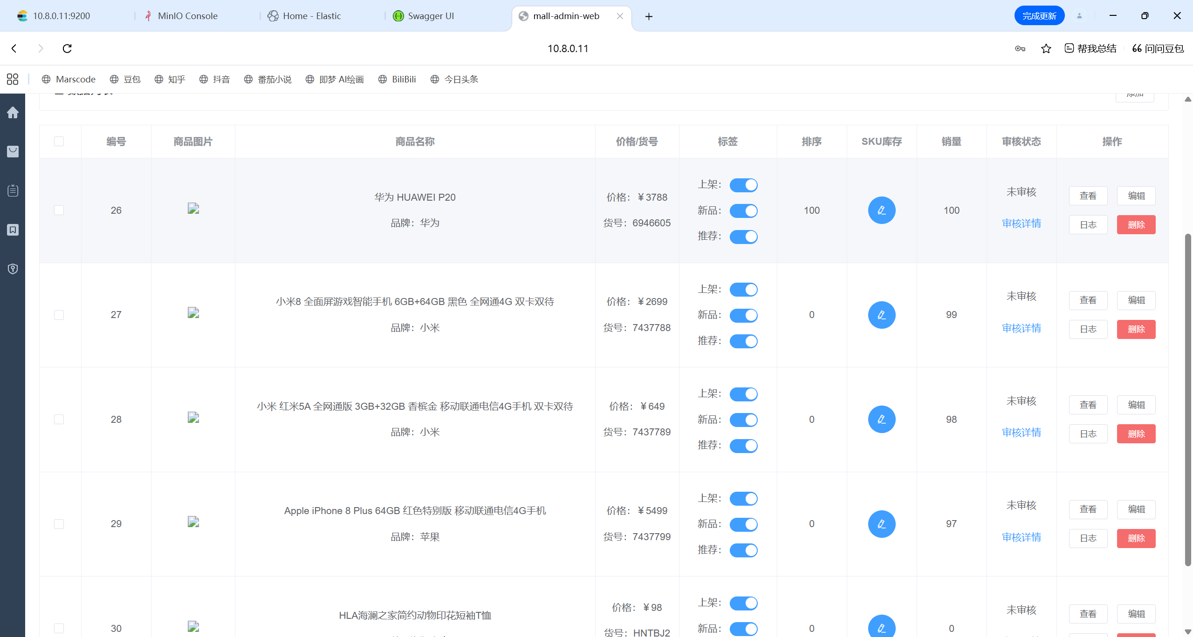Open the shield permissions sidebar icon
This screenshot has height=637, width=1193.
click(13, 269)
